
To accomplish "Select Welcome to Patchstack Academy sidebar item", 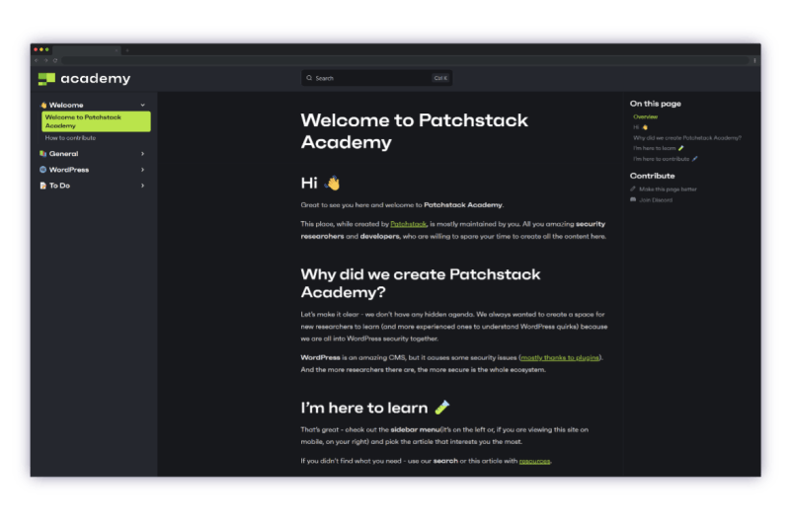I will [x=96, y=121].
